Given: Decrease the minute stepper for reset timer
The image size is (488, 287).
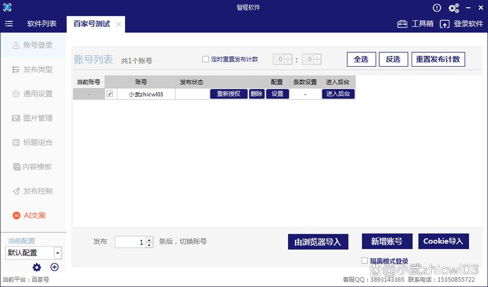Looking at the screenshot, I should click(317, 61).
